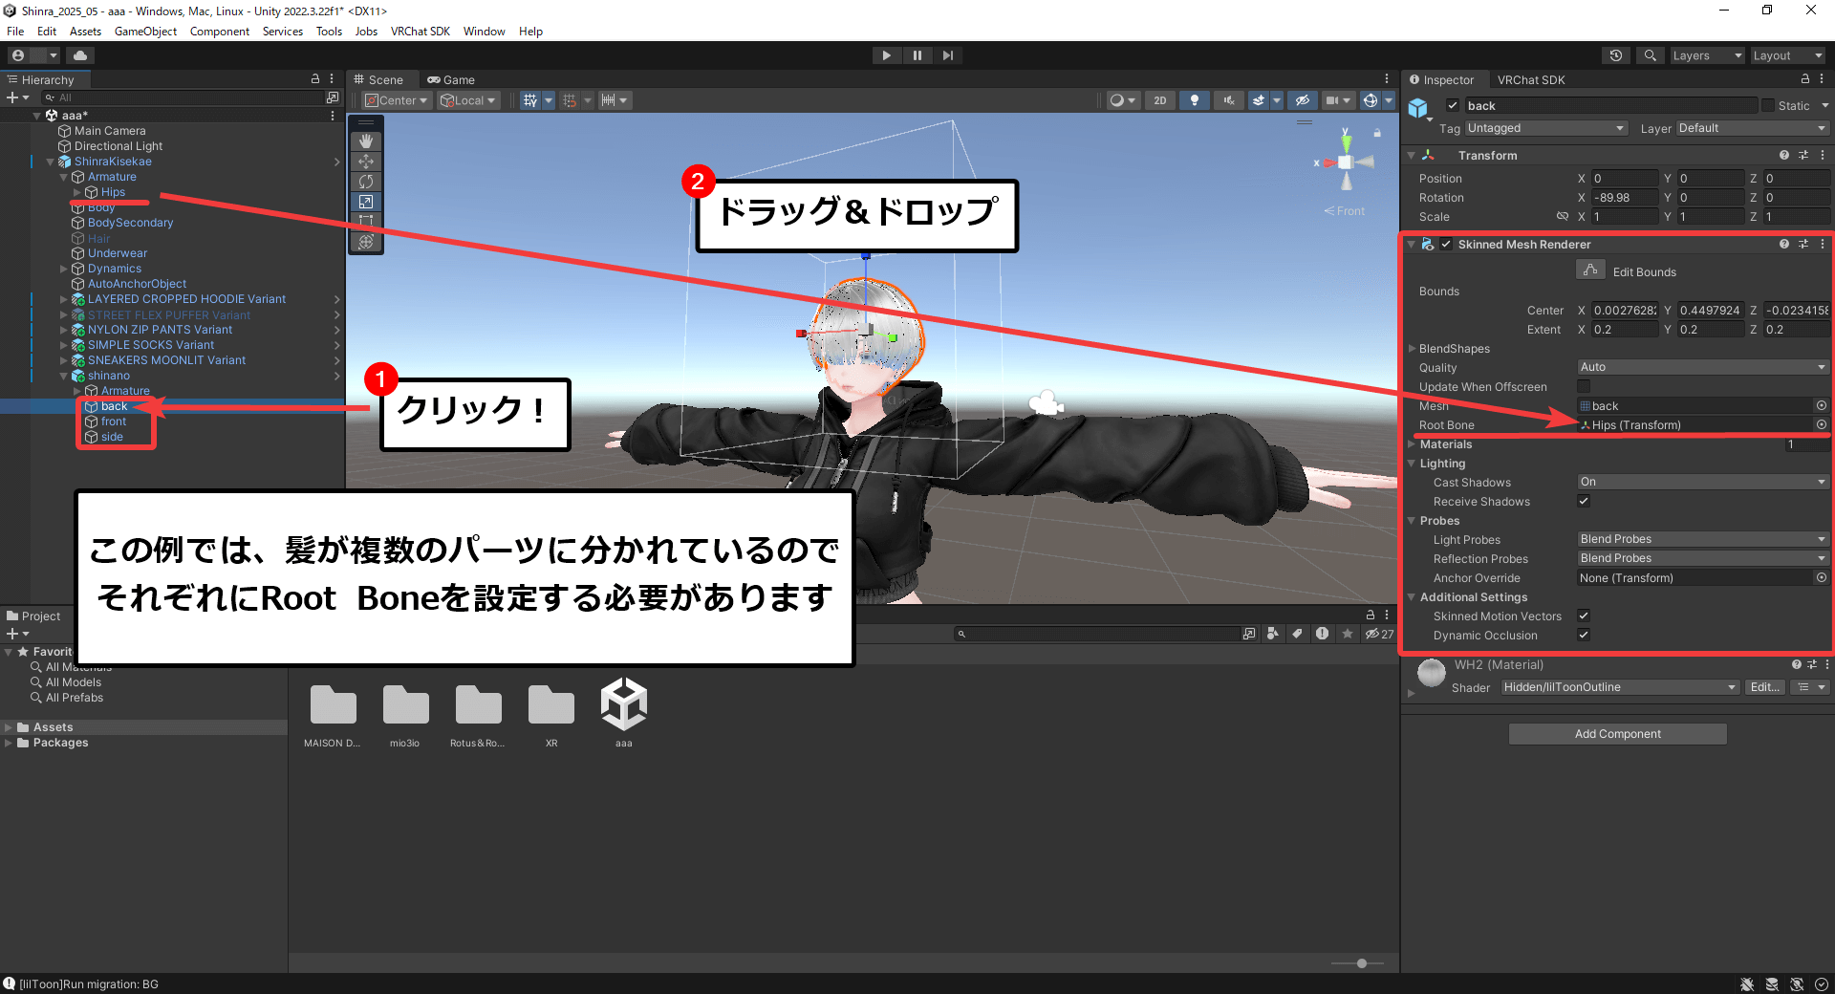
Task: Toggle Dynamic Occlusion checkbox
Action: [x=1584, y=635]
